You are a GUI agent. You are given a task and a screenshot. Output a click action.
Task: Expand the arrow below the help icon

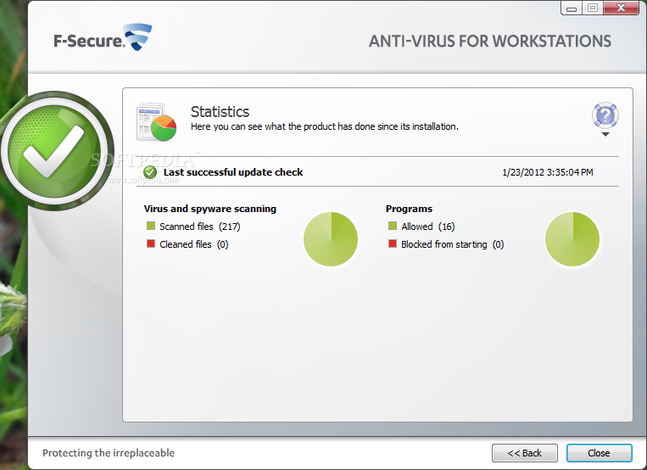point(605,135)
